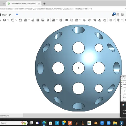Viewport: 126px width, 126px height.
Task: Open the apps grid icon at top right
Action: [123, 15]
